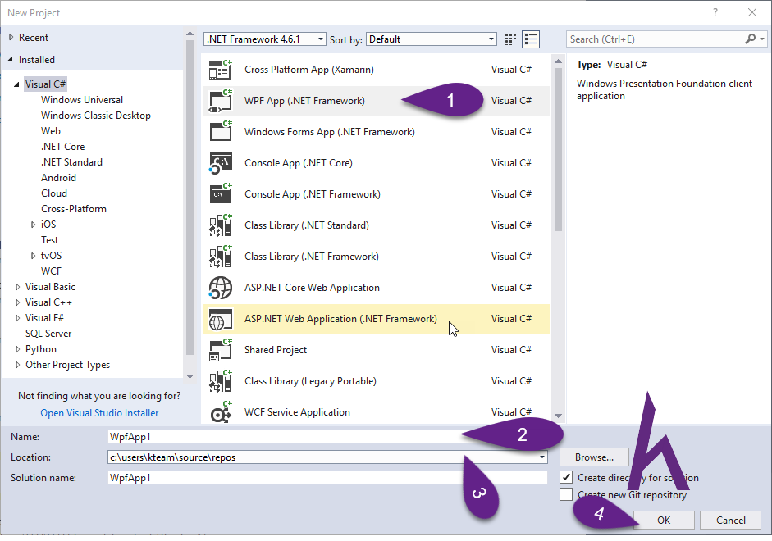Close the New Project dialog
Viewport: 772px width, 541px height.
coord(752,13)
